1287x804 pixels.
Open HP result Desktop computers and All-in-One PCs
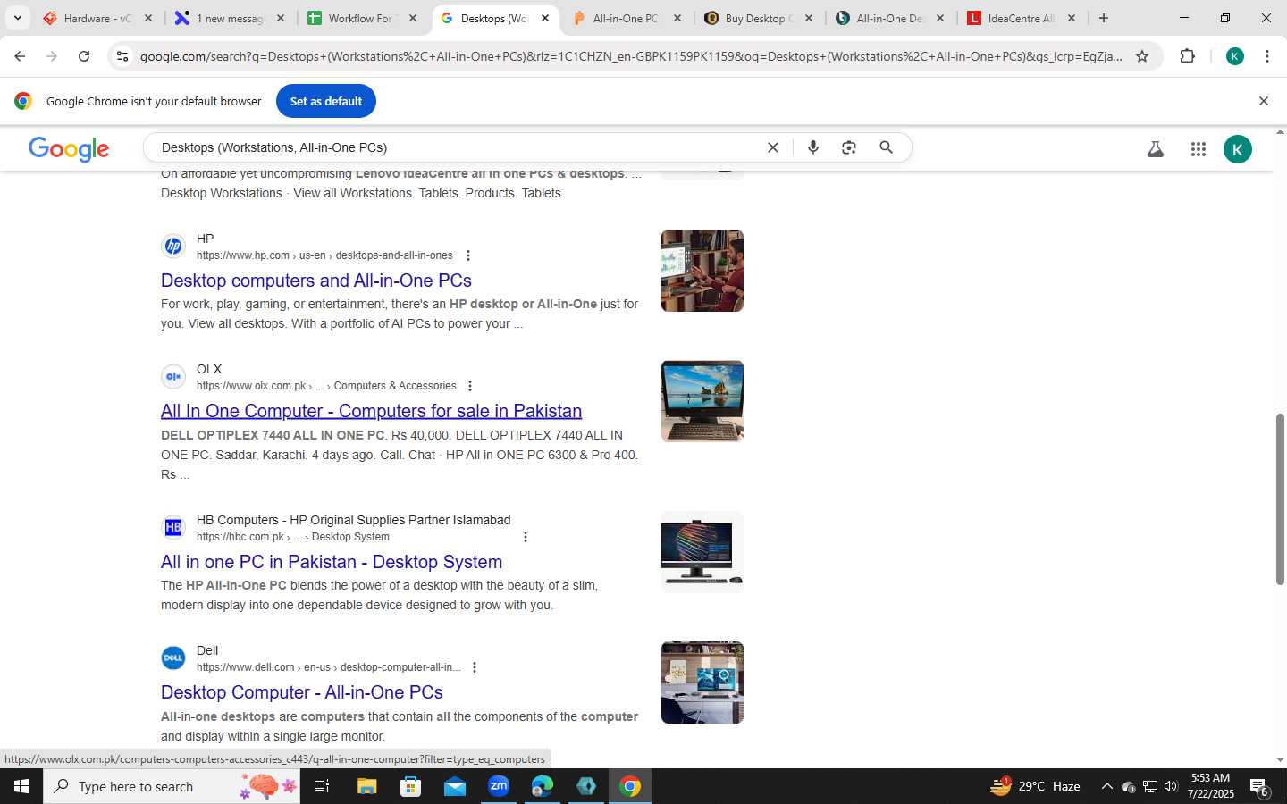[x=316, y=281]
